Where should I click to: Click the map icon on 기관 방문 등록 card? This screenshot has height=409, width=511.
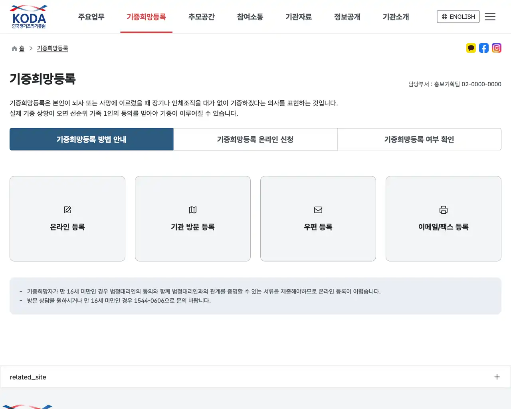pos(193,209)
